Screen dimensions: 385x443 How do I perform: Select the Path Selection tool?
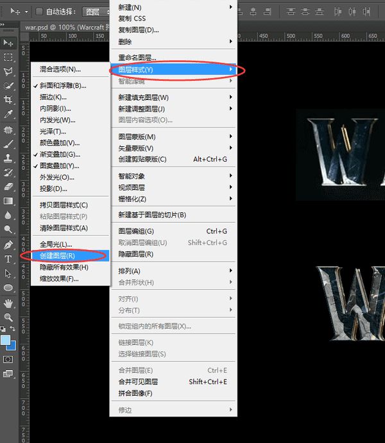[x=8, y=273]
